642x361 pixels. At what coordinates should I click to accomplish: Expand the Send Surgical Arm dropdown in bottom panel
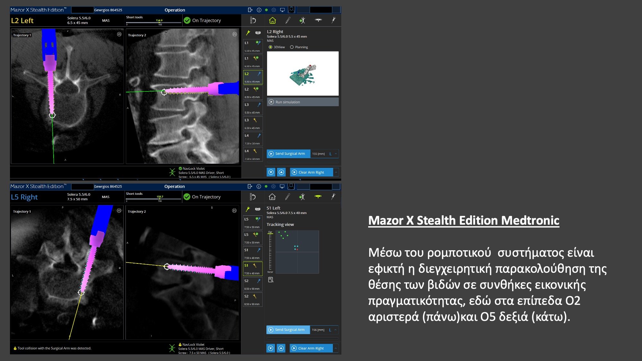point(335,330)
